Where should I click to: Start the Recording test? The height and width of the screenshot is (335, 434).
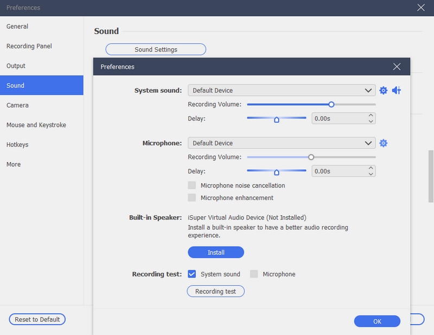tap(215, 291)
